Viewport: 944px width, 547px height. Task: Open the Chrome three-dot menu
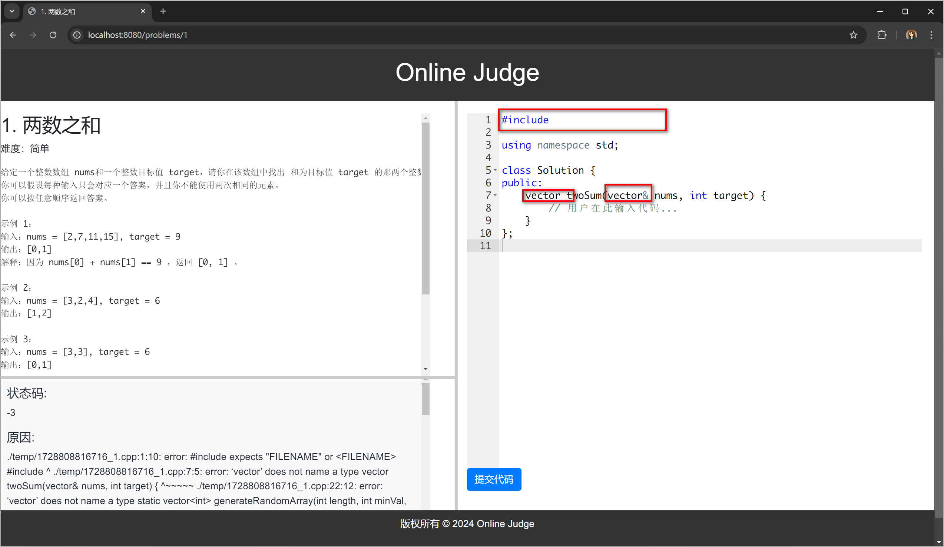(x=931, y=35)
